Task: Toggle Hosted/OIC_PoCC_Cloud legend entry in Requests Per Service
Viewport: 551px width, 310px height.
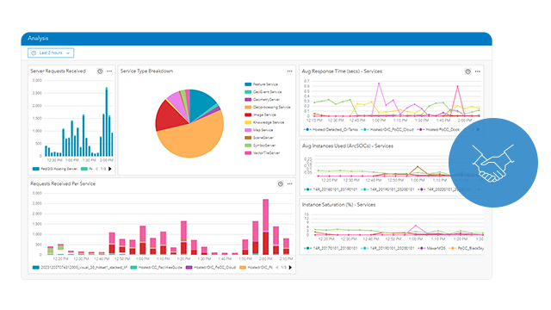Action: [x=211, y=268]
